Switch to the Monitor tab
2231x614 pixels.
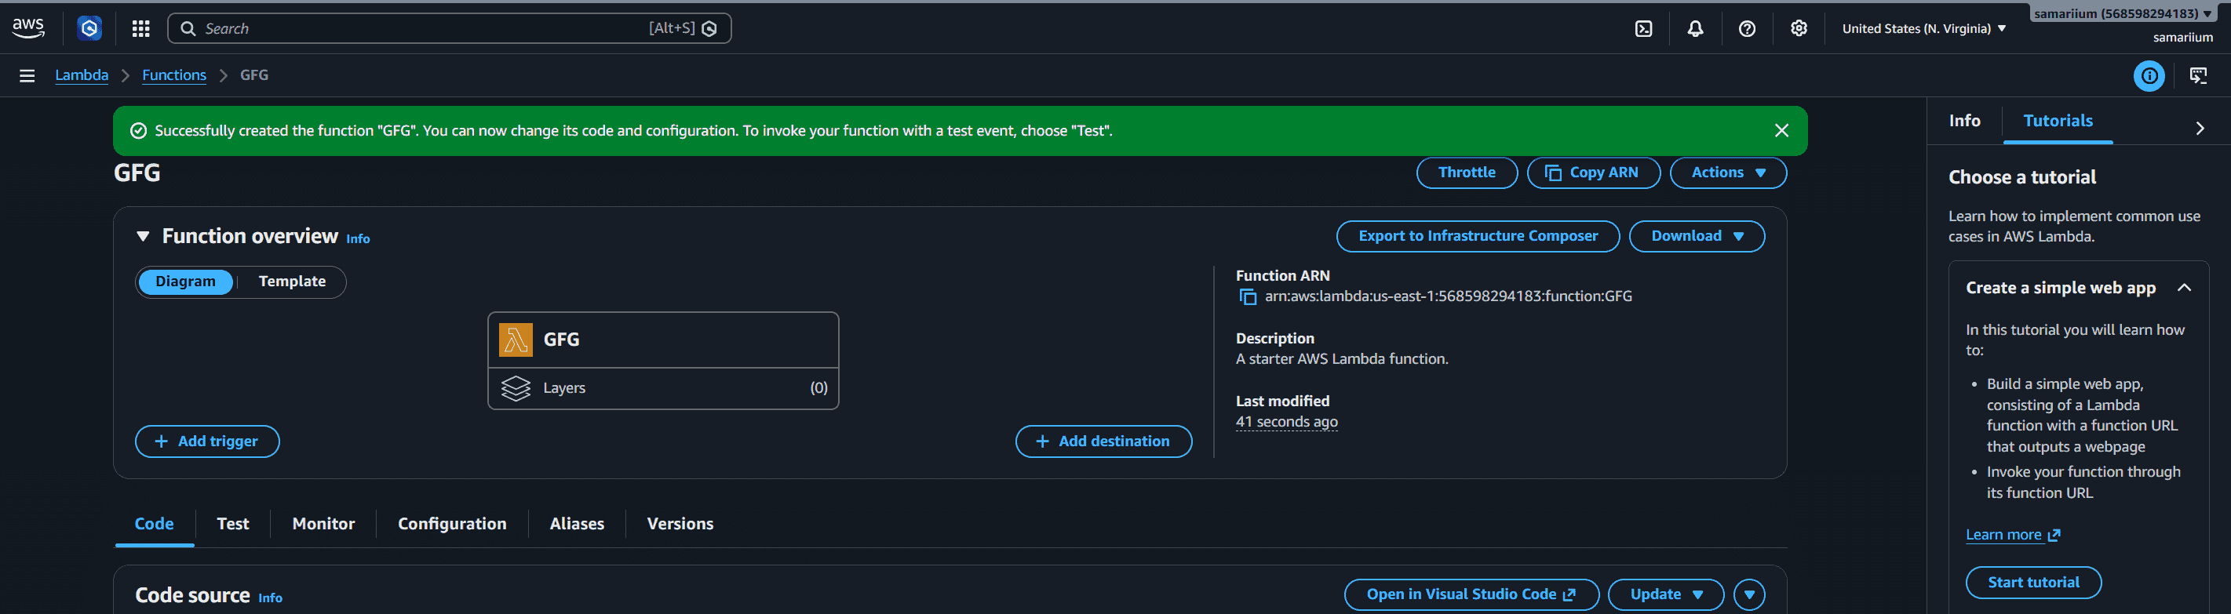tap(323, 524)
